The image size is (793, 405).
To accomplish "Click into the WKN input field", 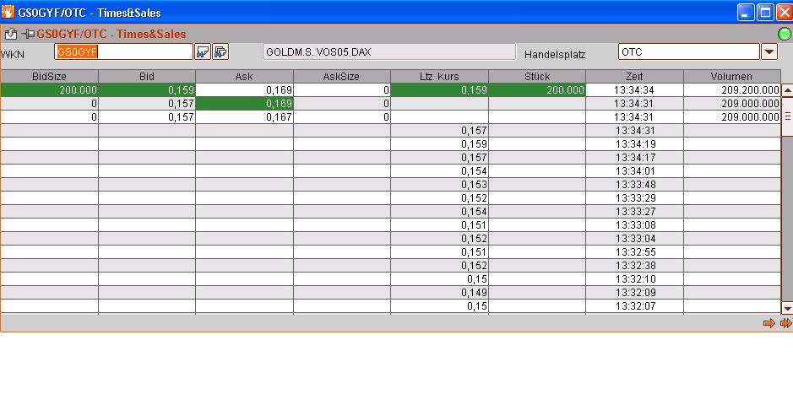I will [x=124, y=51].
